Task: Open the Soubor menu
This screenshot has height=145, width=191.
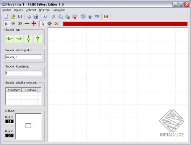Action: click(6, 10)
